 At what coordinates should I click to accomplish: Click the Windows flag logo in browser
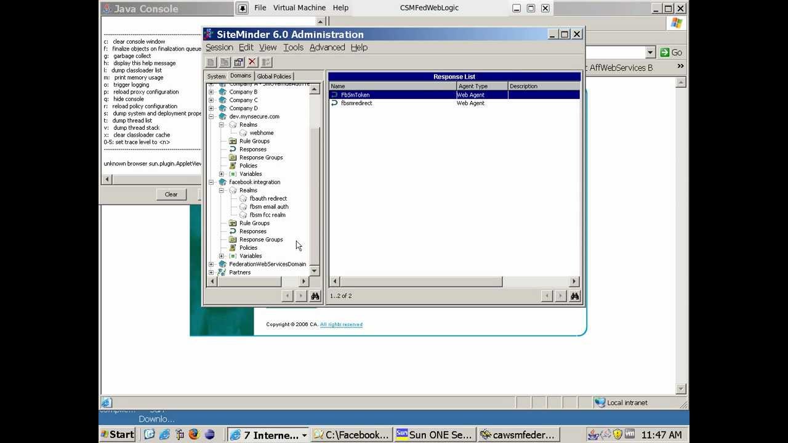pyautogui.click(x=677, y=23)
